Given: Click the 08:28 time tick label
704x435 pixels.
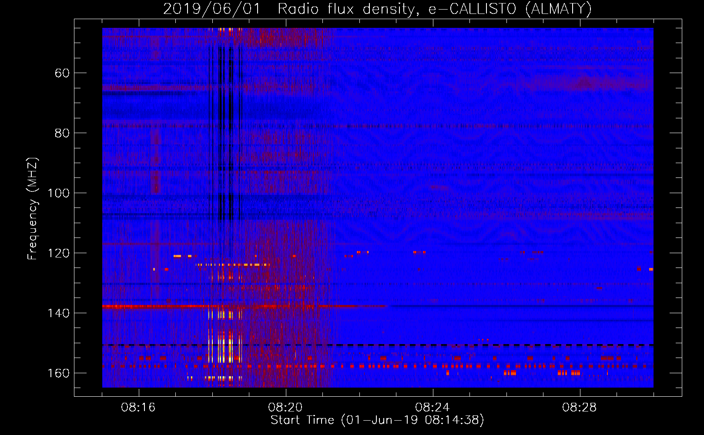Looking at the screenshot, I should pyautogui.click(x=580, y=408).
